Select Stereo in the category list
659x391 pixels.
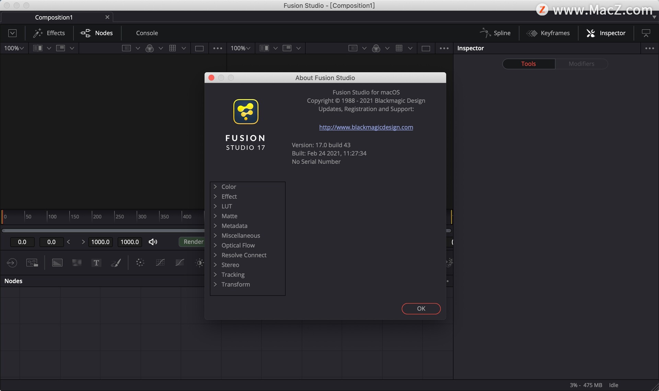(x=230, y=265)
